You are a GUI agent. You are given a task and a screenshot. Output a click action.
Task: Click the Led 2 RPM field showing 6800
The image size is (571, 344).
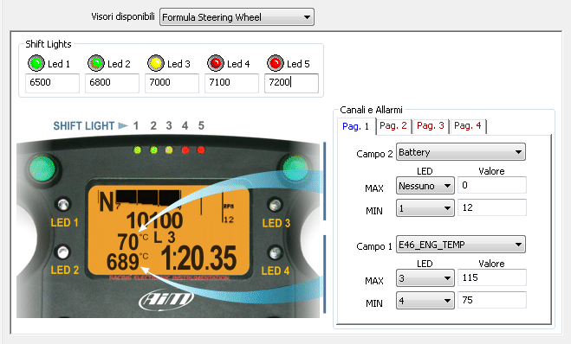pos(112,83)
